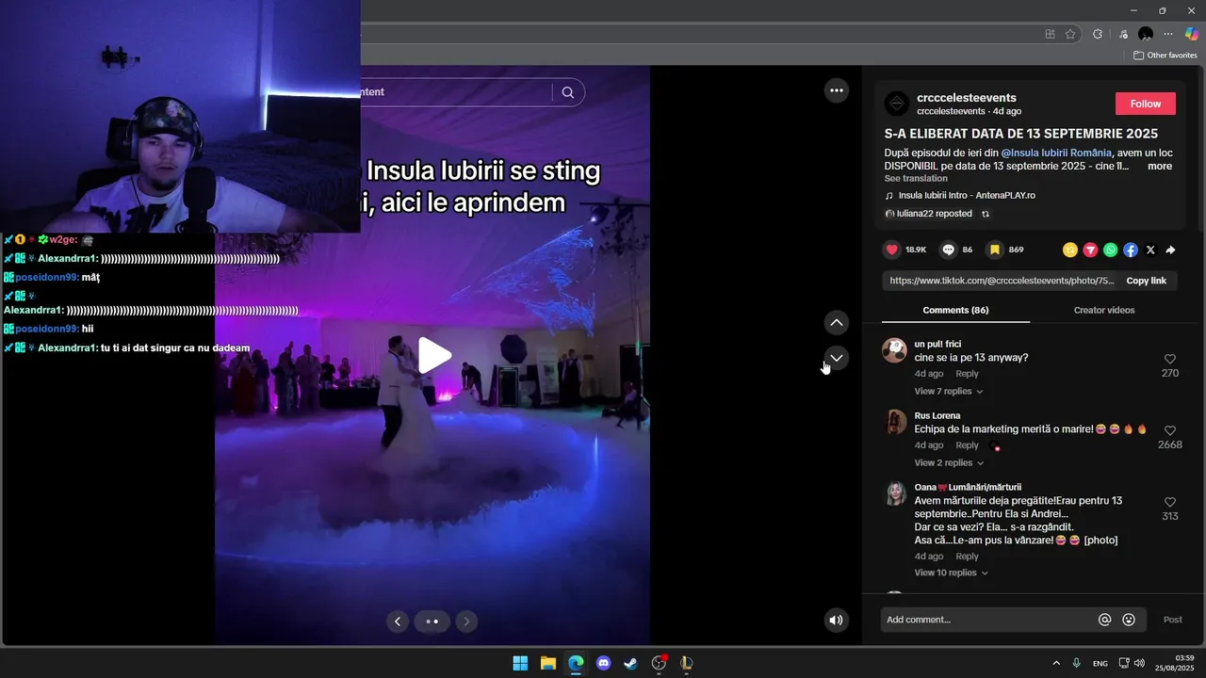
Task: Open the @Insula Iubirii România mention
Action: click(1056, 153)
